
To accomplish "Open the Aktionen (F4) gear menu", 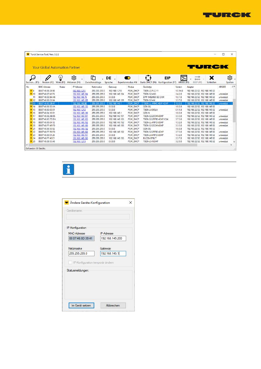I will pyautogui.click(x=74, y=79).
